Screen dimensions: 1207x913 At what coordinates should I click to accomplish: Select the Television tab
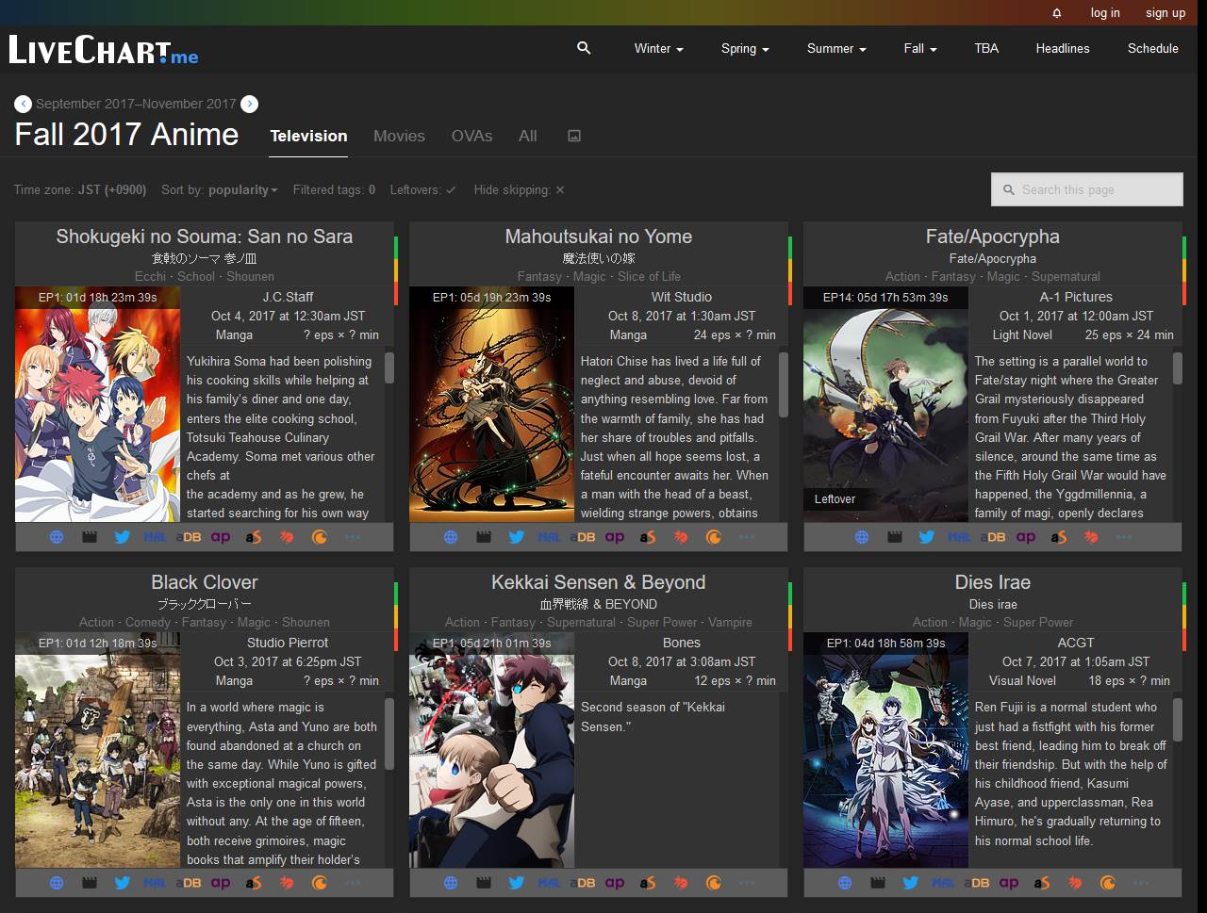coord(308,136)
